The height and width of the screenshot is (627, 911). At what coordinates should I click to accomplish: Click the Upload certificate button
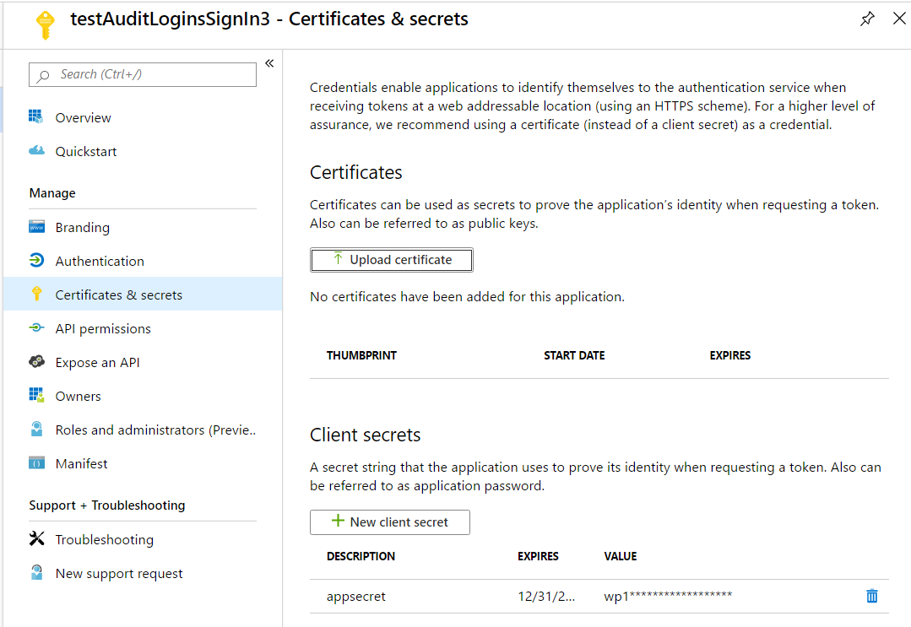pyautogui.click(x=391, y=260)
